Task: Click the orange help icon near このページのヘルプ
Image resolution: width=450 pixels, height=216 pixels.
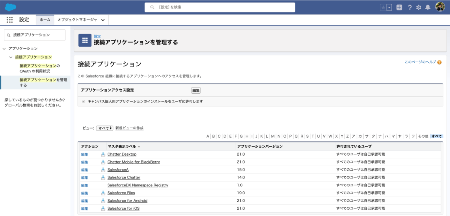Action: [x=439, y=62]
